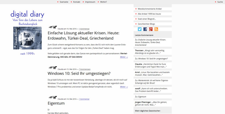
Task: Open Impressum from top menu
Action: pos(90,2)
